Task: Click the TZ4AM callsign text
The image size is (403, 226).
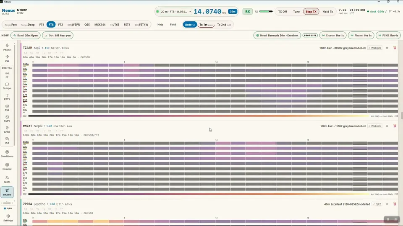Action: [x=28, y=48]
